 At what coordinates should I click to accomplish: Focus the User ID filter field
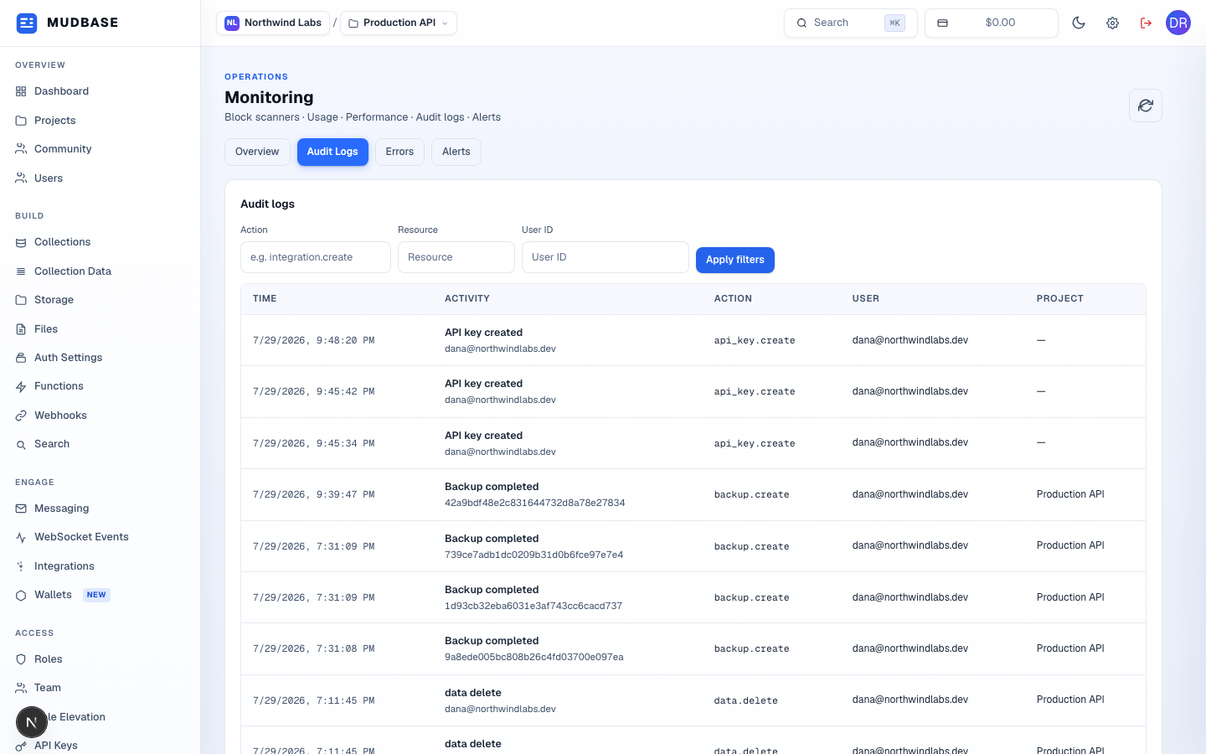606,257
